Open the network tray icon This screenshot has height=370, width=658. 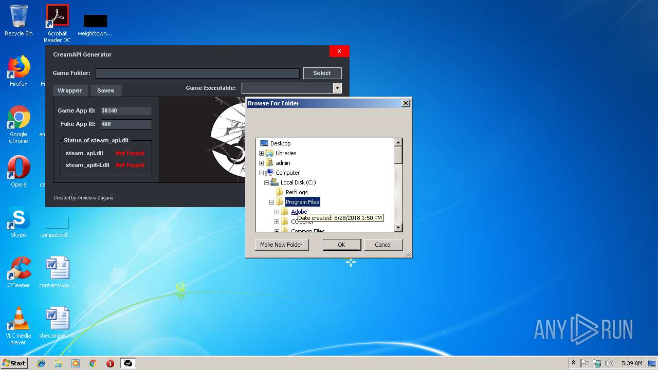click(x=597, y=363)
